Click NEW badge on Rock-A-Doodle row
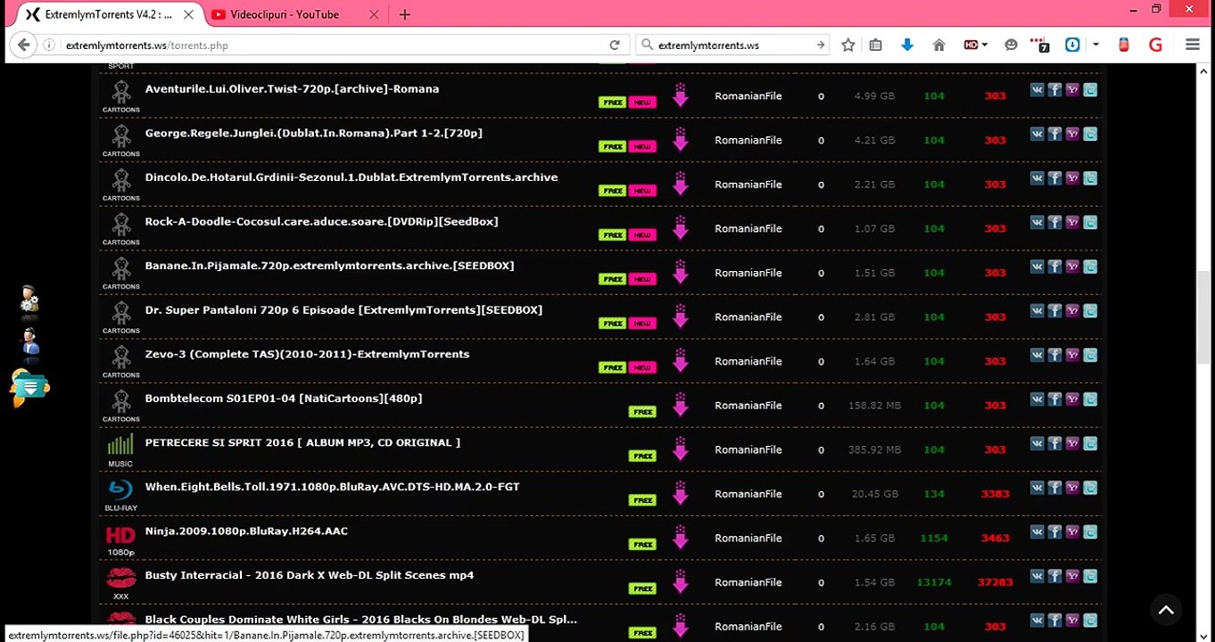Viewport: 1215px width, 642px height. [x=642, y=235]
